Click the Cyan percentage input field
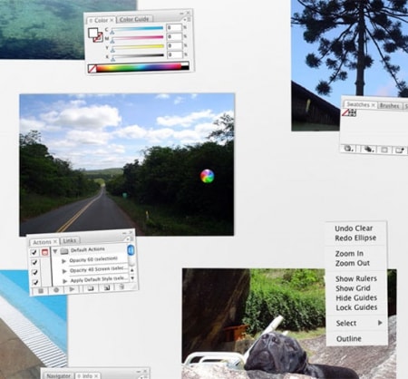Screen dimensions: 408x379 [x=174, y=27]
